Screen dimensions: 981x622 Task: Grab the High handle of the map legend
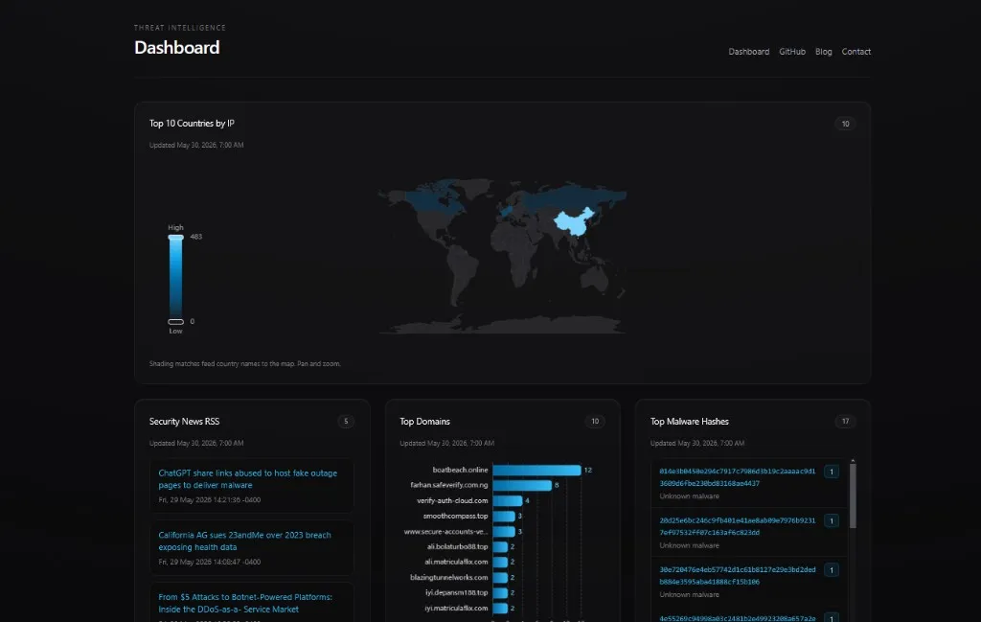click(x=176, y=237)
